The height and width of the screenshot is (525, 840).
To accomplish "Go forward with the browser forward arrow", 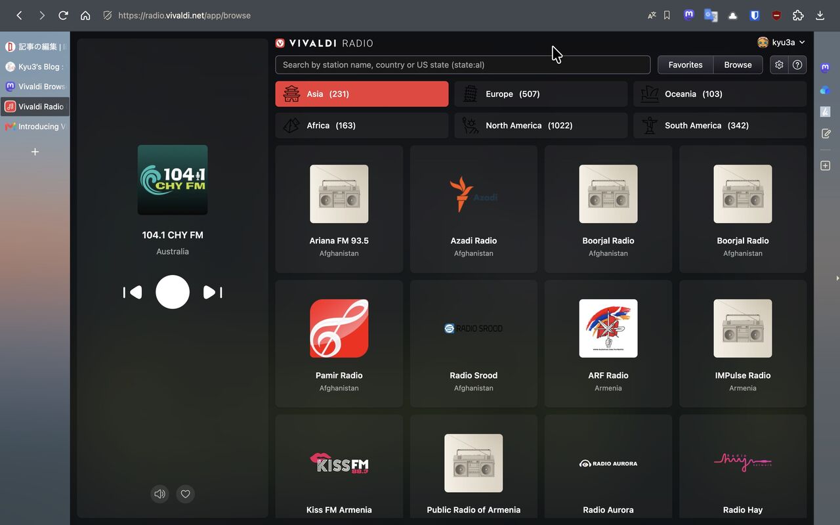I will pos(41,15).
